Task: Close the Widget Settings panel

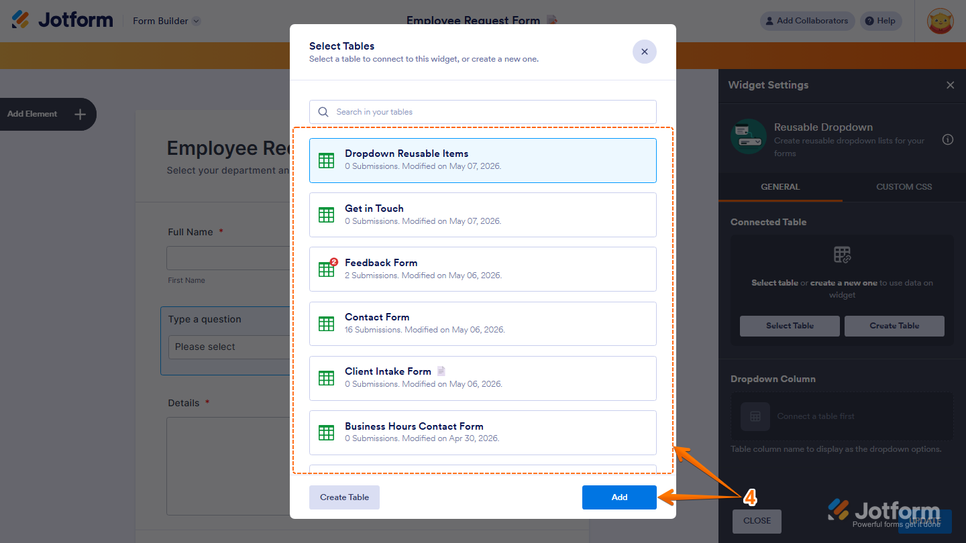Action: coord(950,85)
